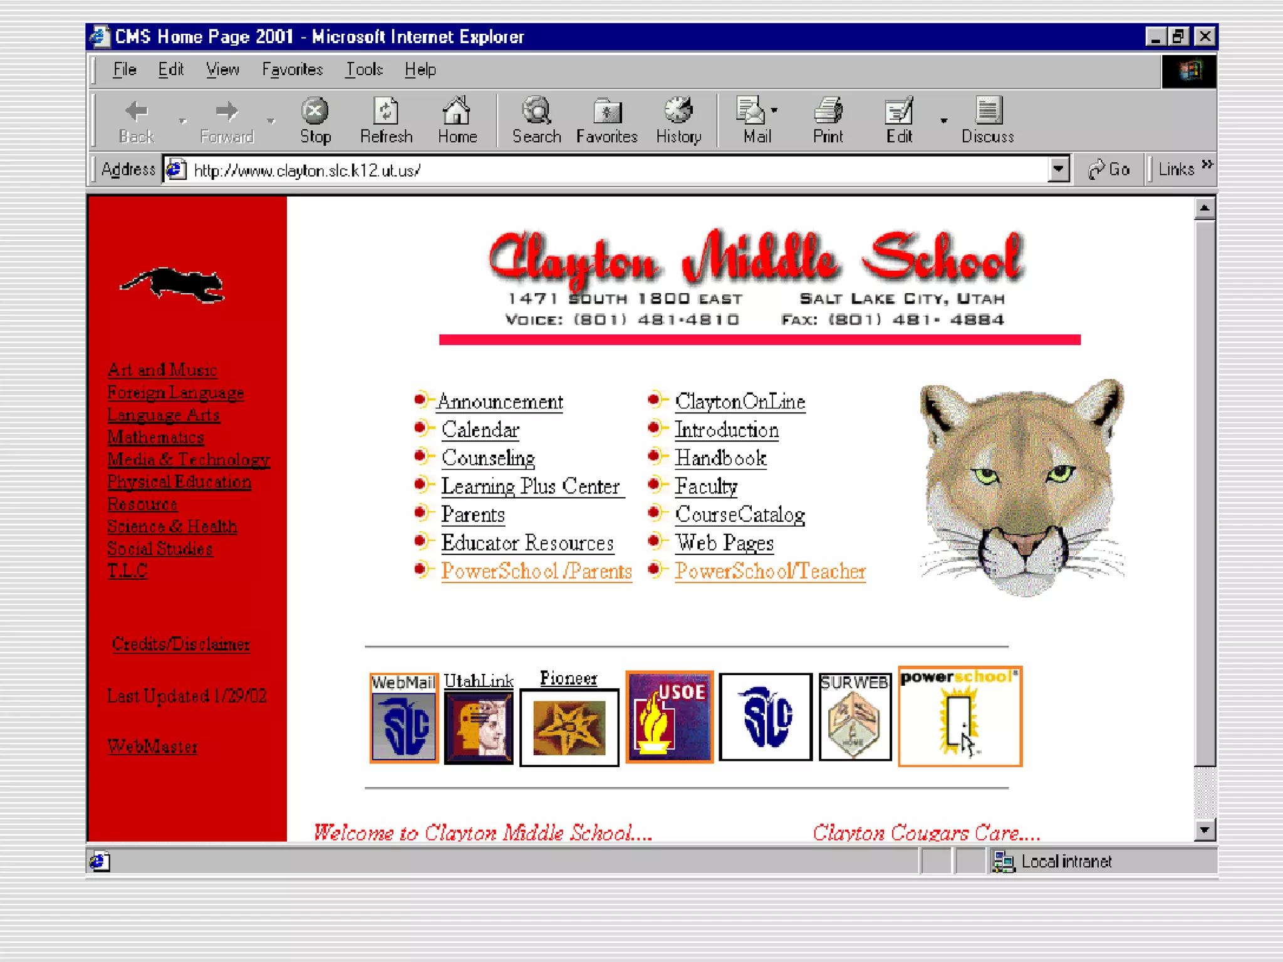Open the Discuss toolbar icon
Image resolution: width=1283 pixels, height=962 pixels.
coord(987,111)
